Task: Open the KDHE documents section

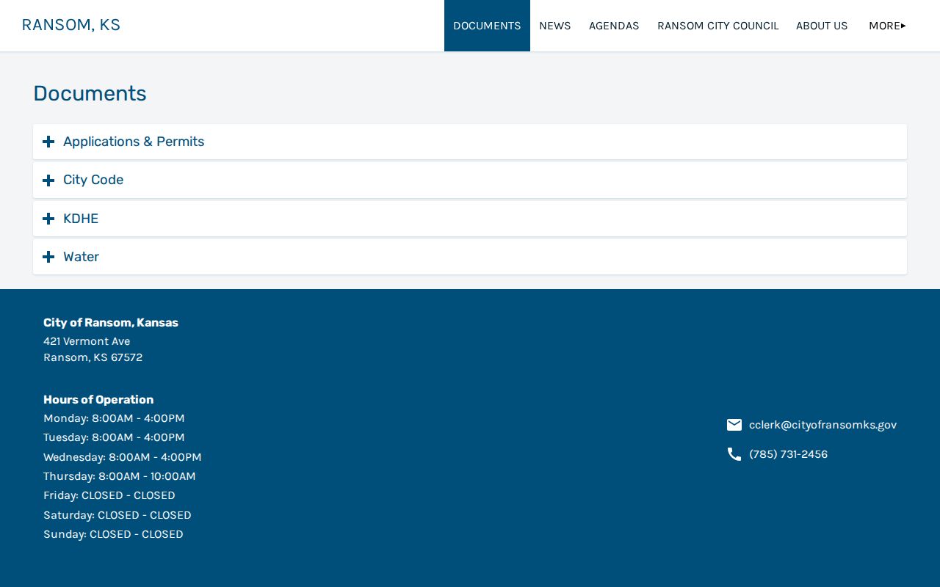Action: tap(470, 219)
